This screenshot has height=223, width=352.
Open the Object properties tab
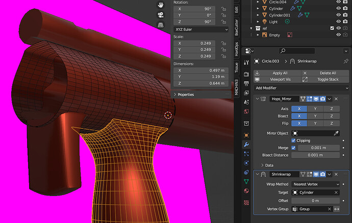pos(246,135)
